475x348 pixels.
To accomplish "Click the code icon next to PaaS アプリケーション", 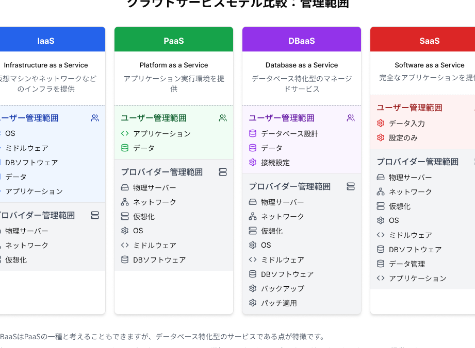I will (x=125, y=134).
